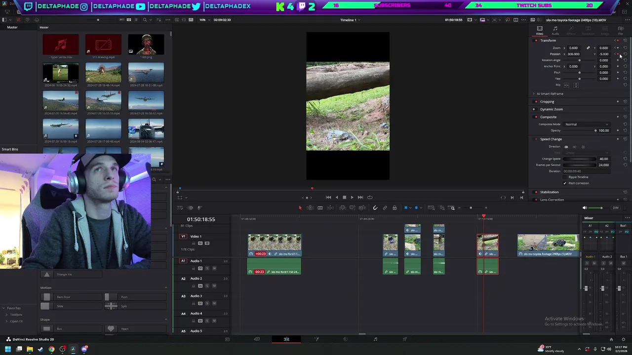Image resolution: width=632 pixels, height=355 pixels.
Task: Toggle the Linked Selection chain icon
Action: [385, 208]
